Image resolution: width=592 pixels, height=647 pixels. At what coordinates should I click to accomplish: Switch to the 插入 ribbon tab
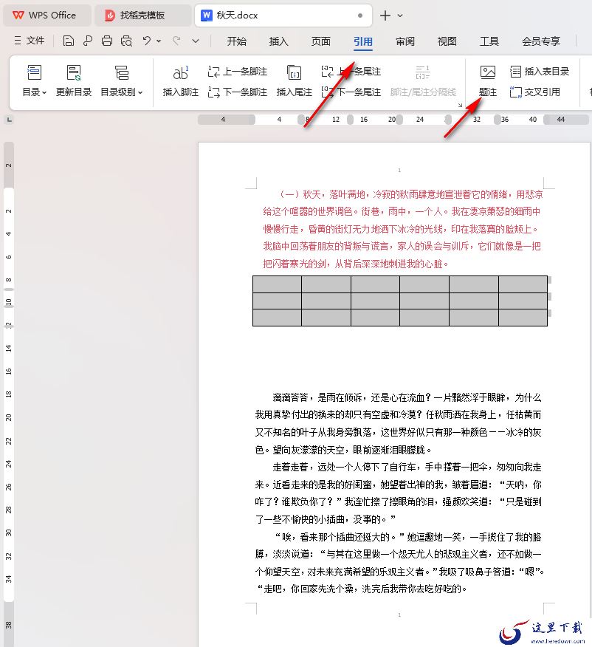click(x=279, y=41)
